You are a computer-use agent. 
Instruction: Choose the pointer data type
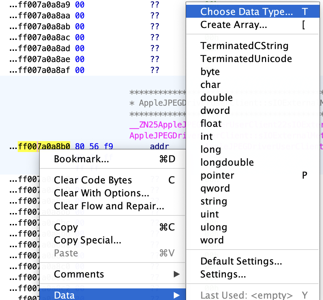[x=217, y=175]
